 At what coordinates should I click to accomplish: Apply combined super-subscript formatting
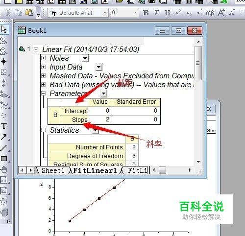199,13
